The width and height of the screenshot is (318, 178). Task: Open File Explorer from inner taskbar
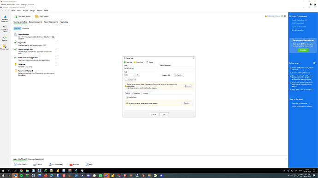pyautogui.click(x=27, y=171)
